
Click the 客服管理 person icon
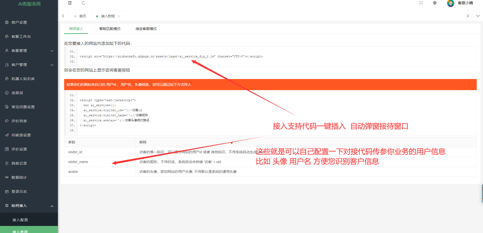tap(7, 51)
